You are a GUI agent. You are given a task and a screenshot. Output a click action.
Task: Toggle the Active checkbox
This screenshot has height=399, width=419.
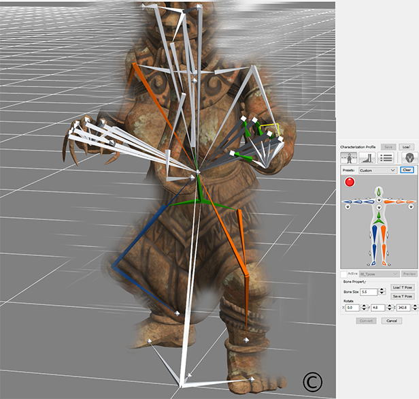pyautogui.click(x=344, y=273)
